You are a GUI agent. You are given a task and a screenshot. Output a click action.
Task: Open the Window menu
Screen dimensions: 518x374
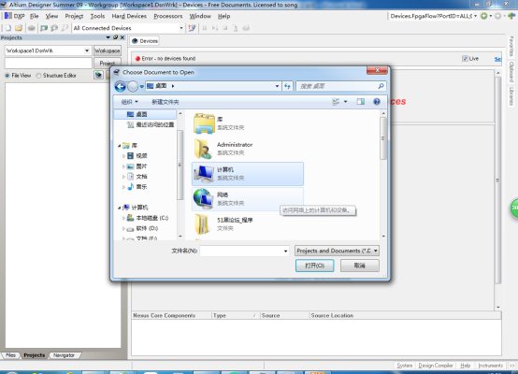(x=200, y=16)
